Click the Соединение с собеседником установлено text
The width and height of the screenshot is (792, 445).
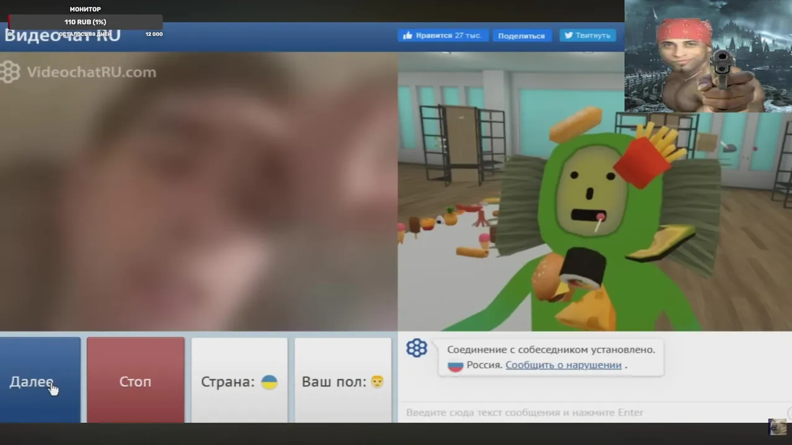coord(551,349)
